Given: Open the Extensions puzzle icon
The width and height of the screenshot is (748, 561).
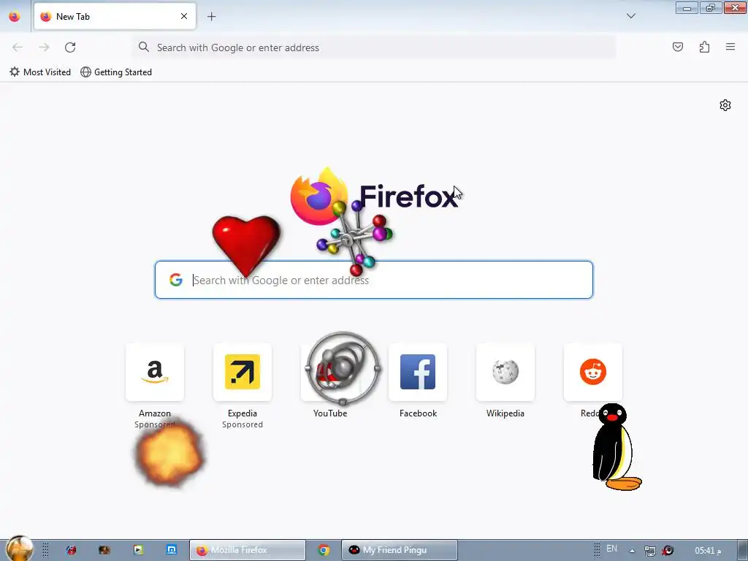Looking at the screenshot, I should click(704, 47).
